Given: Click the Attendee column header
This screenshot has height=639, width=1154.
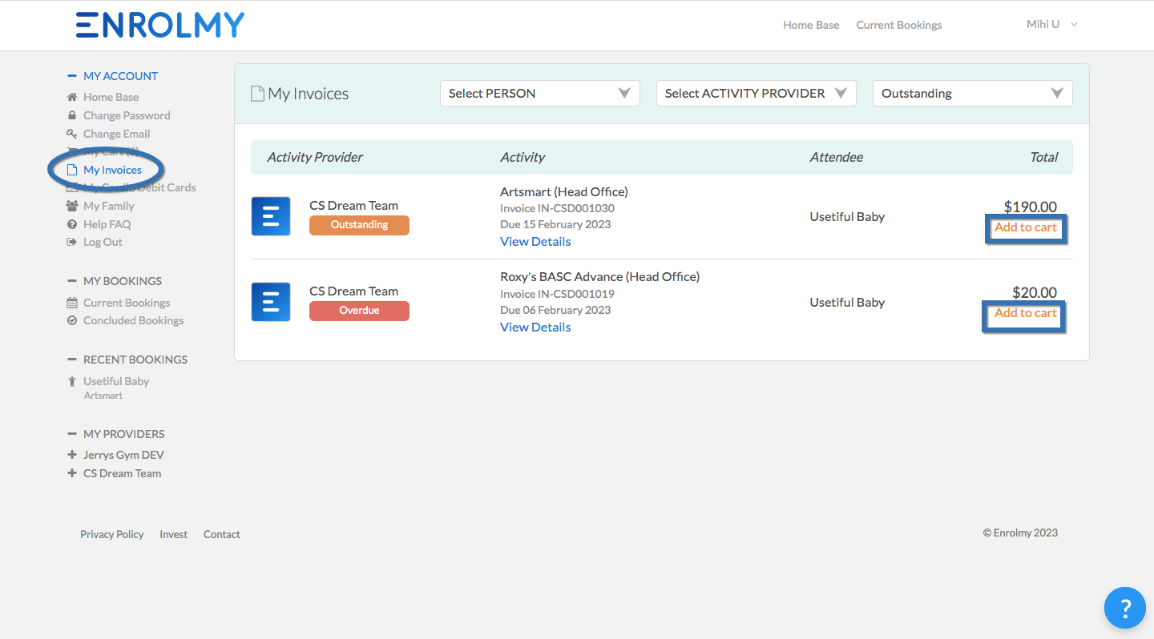Looking at the screenshot, I should click(x=836, y=157).
